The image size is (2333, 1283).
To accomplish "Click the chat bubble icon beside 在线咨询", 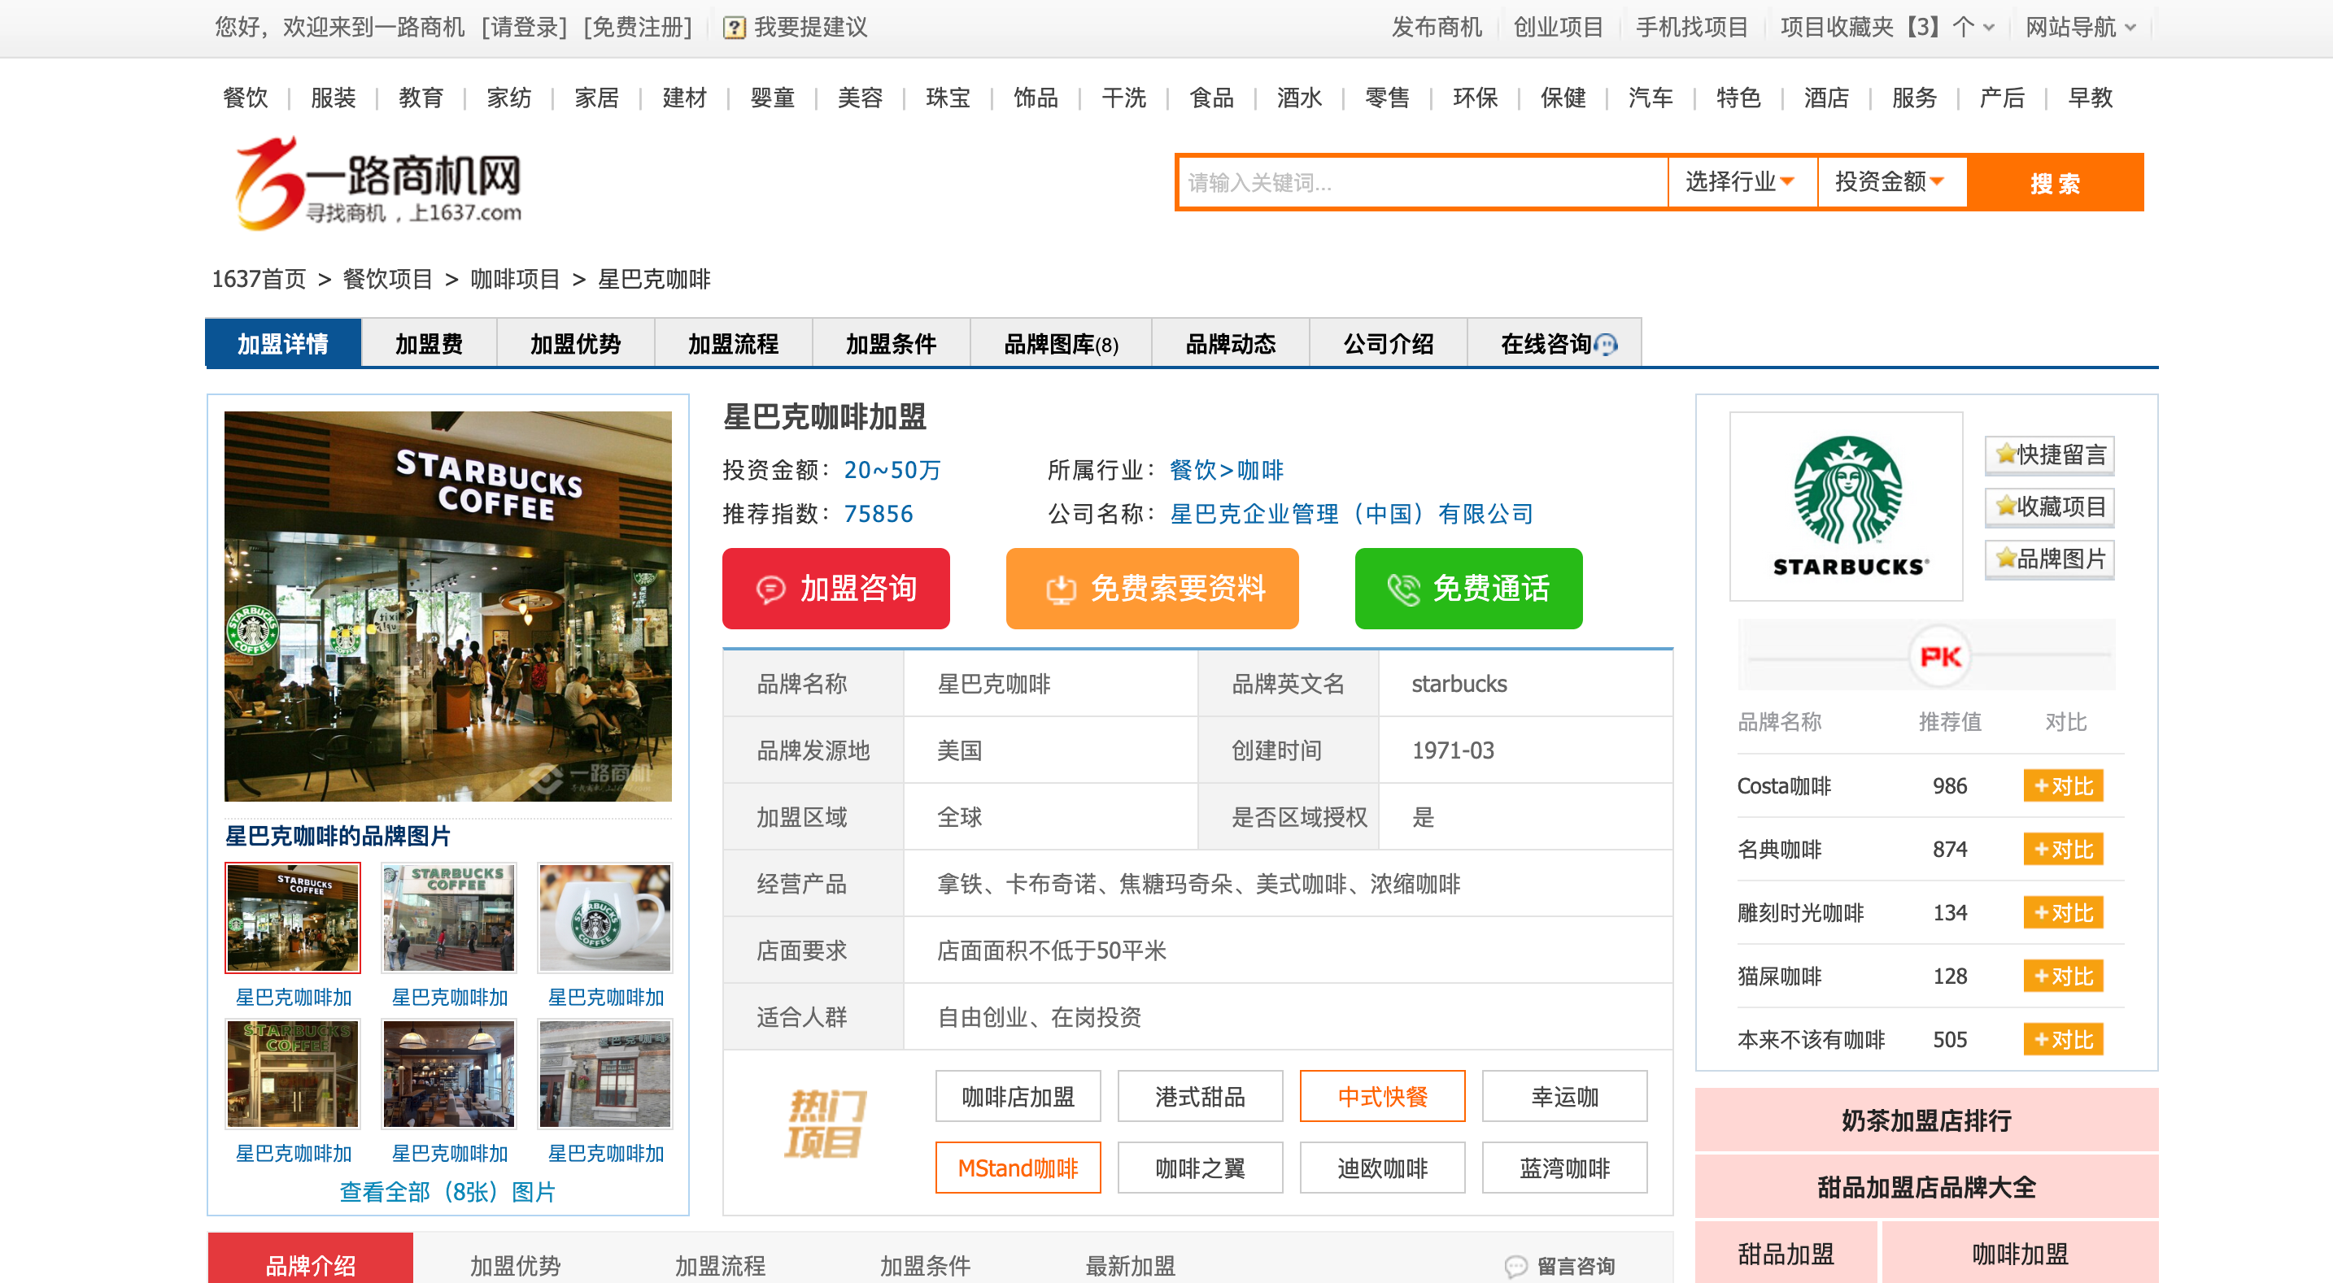I will coord(1606,344).
